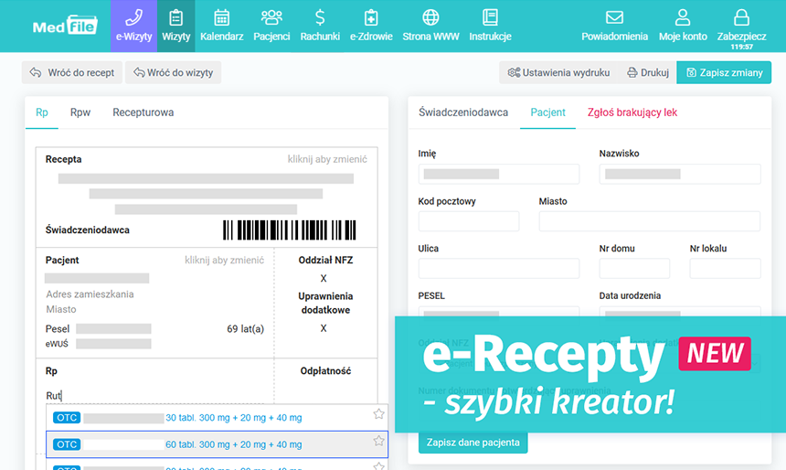Open the Instrukcje book icon
786x470 pixels.
(490, 17)
